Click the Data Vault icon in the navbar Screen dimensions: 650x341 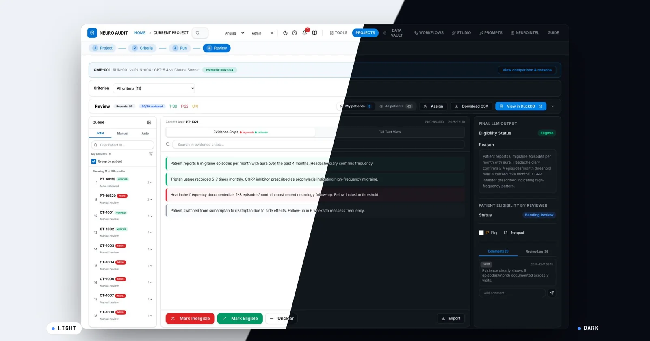(385, 33)
